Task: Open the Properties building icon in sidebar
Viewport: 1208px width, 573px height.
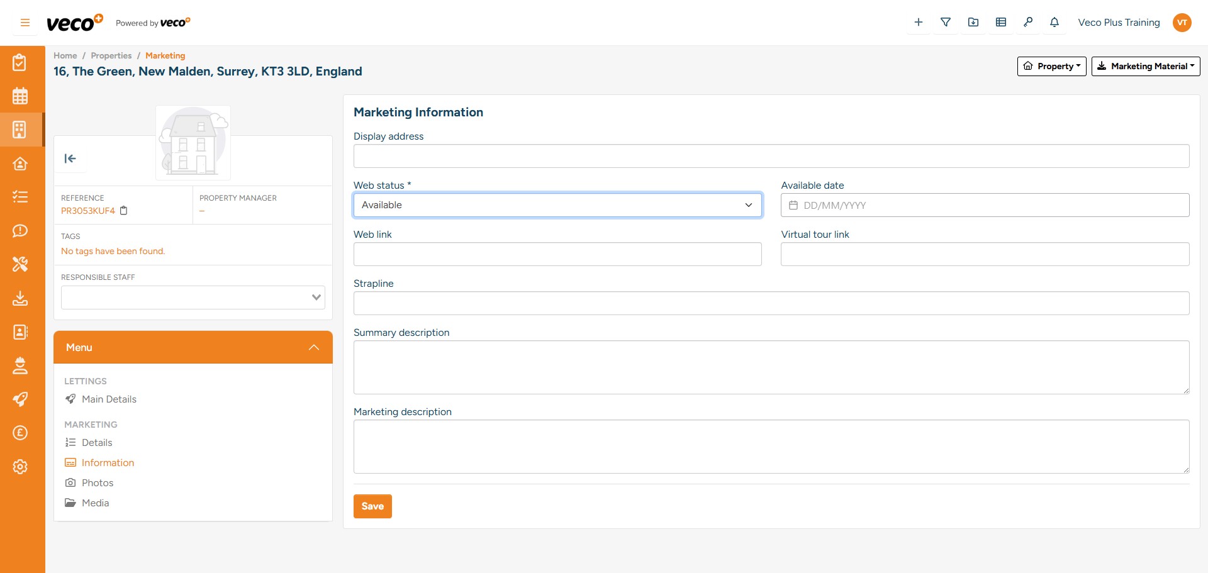Action: [x=21, y=130]
